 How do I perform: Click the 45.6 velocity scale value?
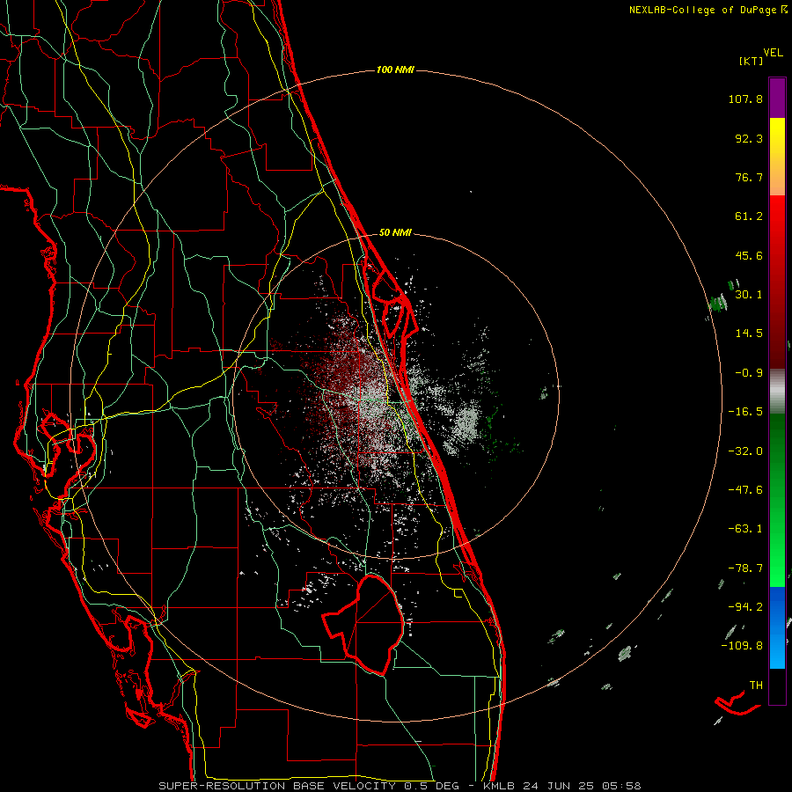pyautogui.click(x=749, y=255)
